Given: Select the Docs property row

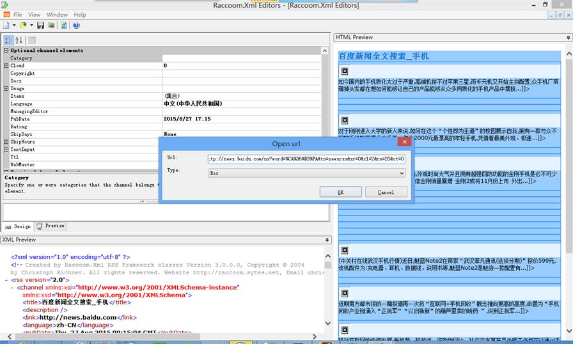Looking at the screenshot, I should pos(162,81).
